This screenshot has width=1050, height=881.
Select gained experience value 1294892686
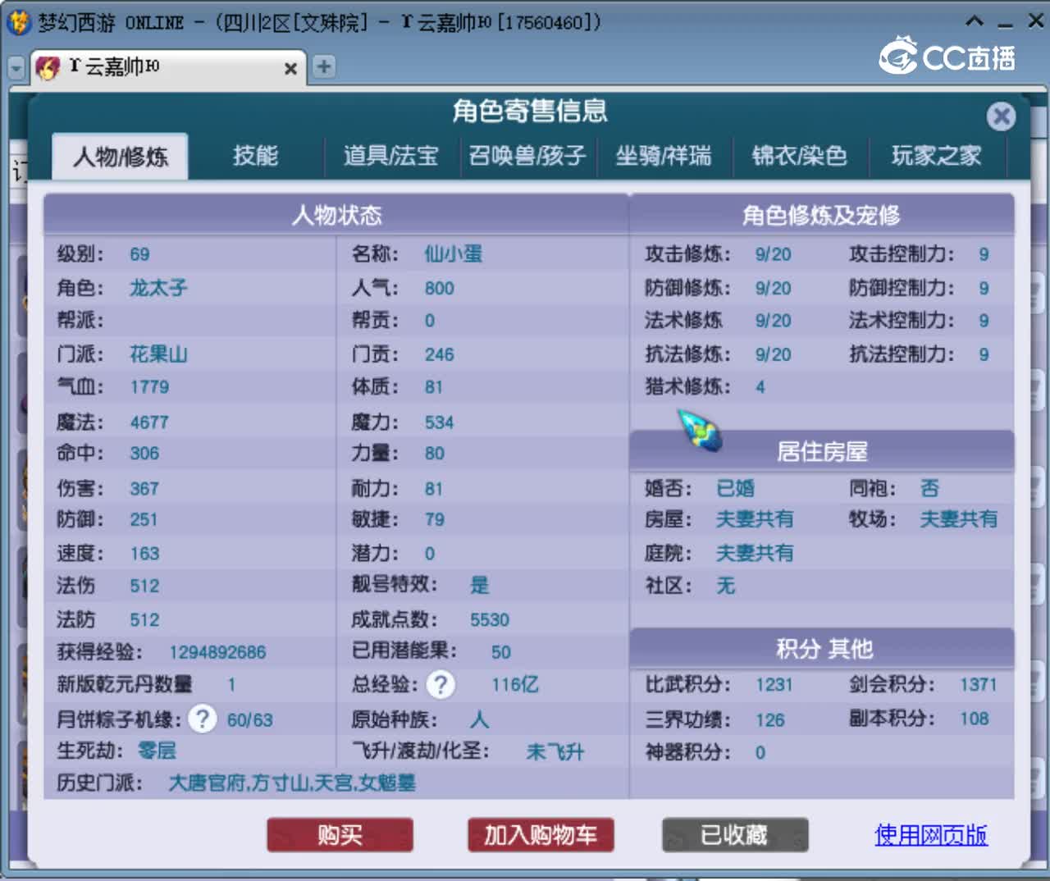pos(217,652)
